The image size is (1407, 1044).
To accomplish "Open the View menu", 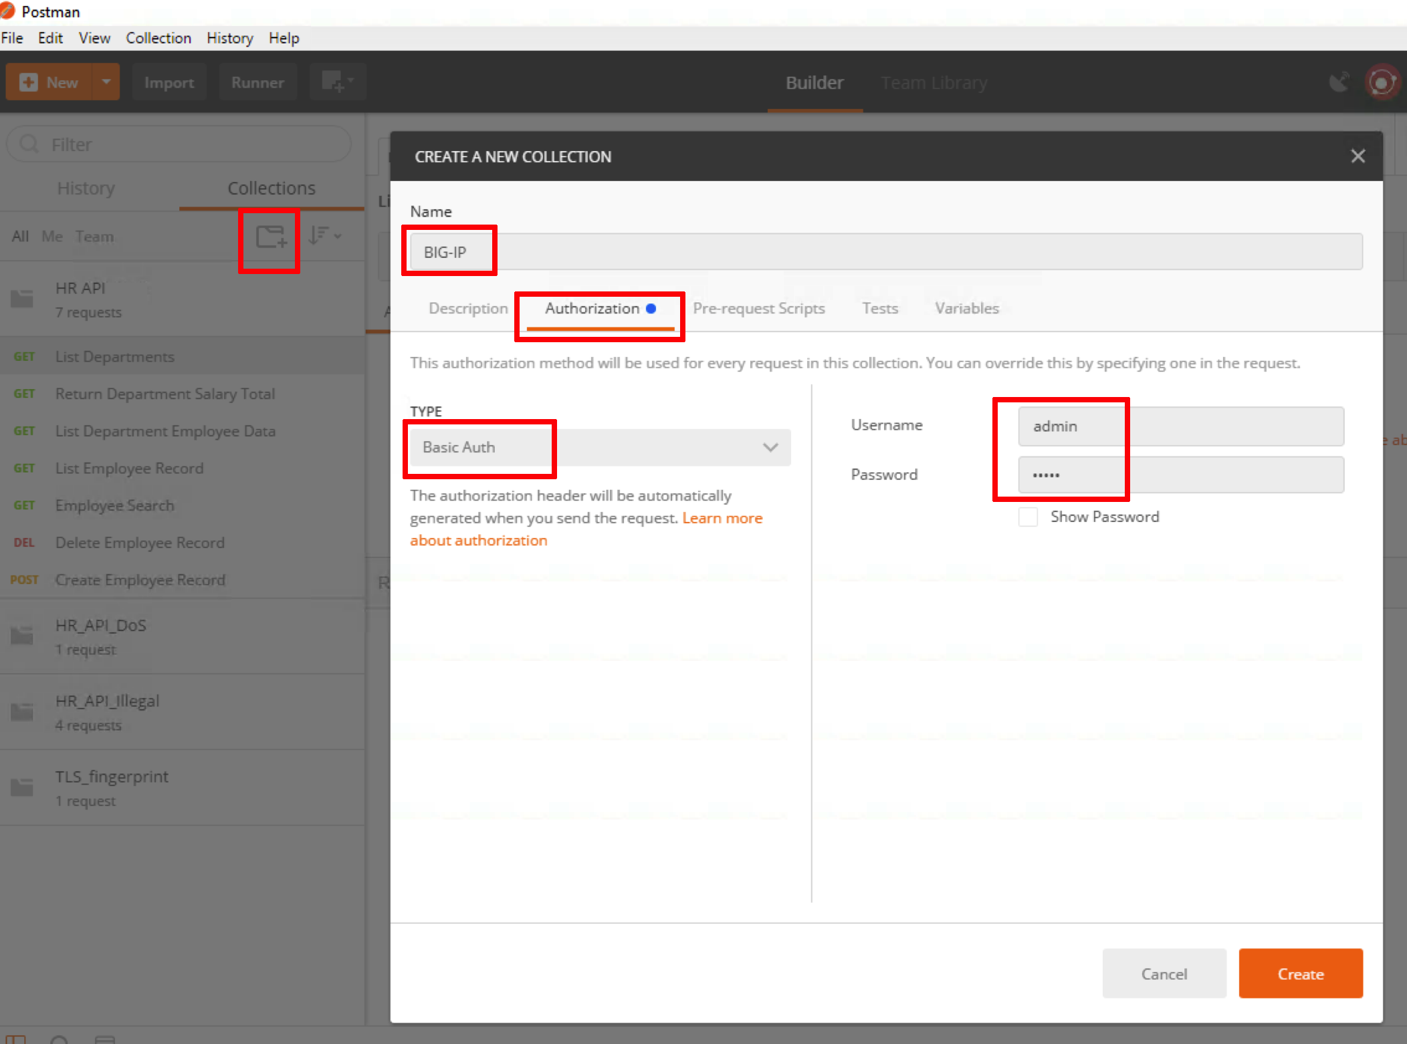I will pos(94,38).
